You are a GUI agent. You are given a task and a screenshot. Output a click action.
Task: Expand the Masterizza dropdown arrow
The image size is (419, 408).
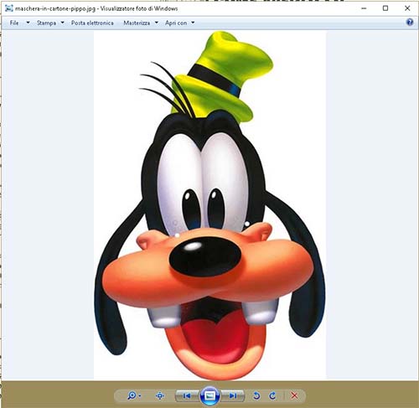[x=157, y=23]
